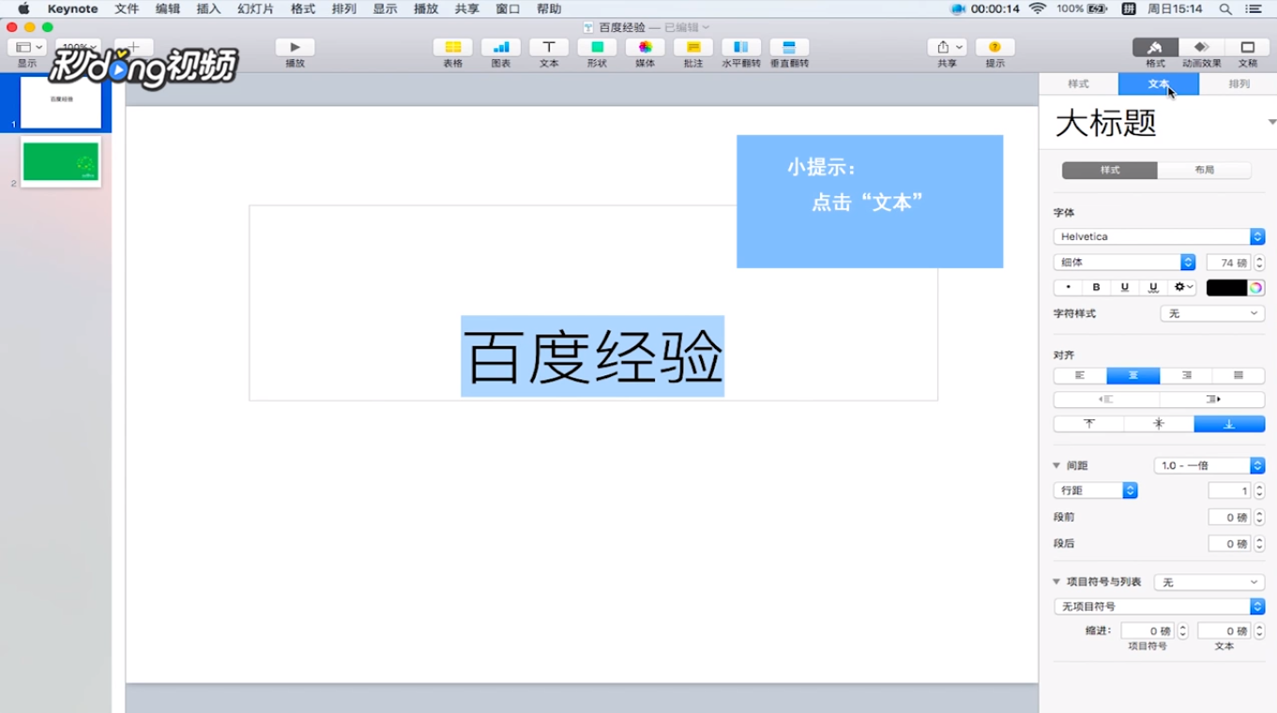Collapse the Bullets and Lists section

[1057, 582]
